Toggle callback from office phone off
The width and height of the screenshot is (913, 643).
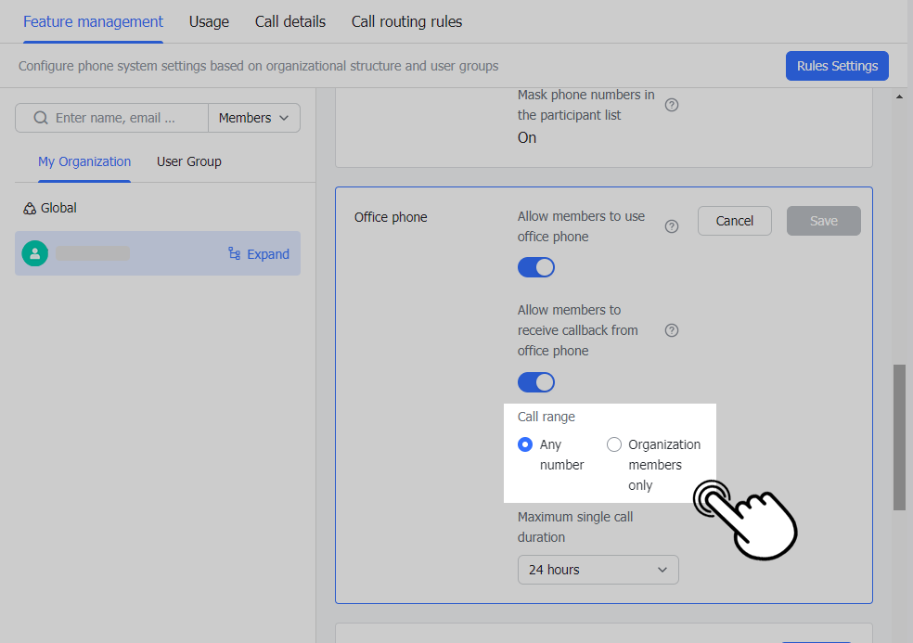(535, 382)
